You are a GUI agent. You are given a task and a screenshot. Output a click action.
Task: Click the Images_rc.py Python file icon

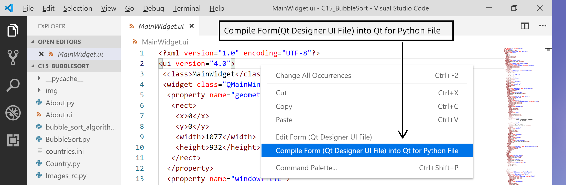[x=39, y=175]
